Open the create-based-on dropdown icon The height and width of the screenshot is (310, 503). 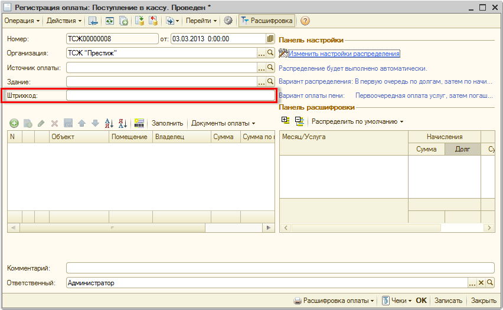click(x=172, y=21)
